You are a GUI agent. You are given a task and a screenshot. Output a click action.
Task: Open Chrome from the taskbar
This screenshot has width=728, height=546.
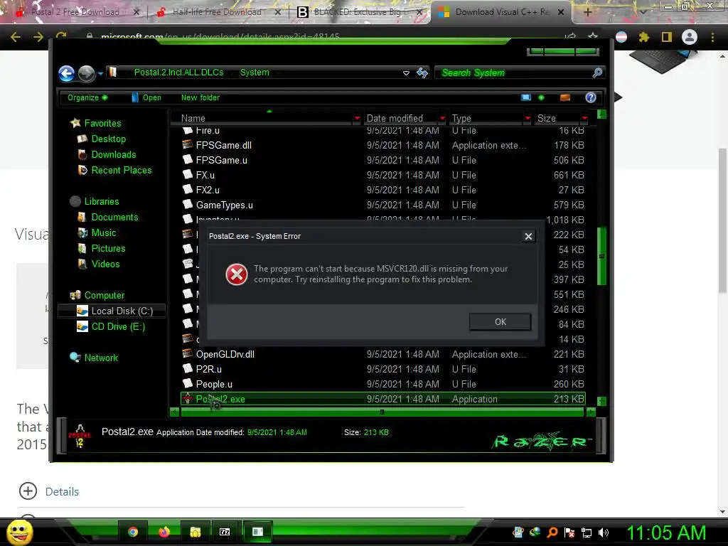point(133,532)
